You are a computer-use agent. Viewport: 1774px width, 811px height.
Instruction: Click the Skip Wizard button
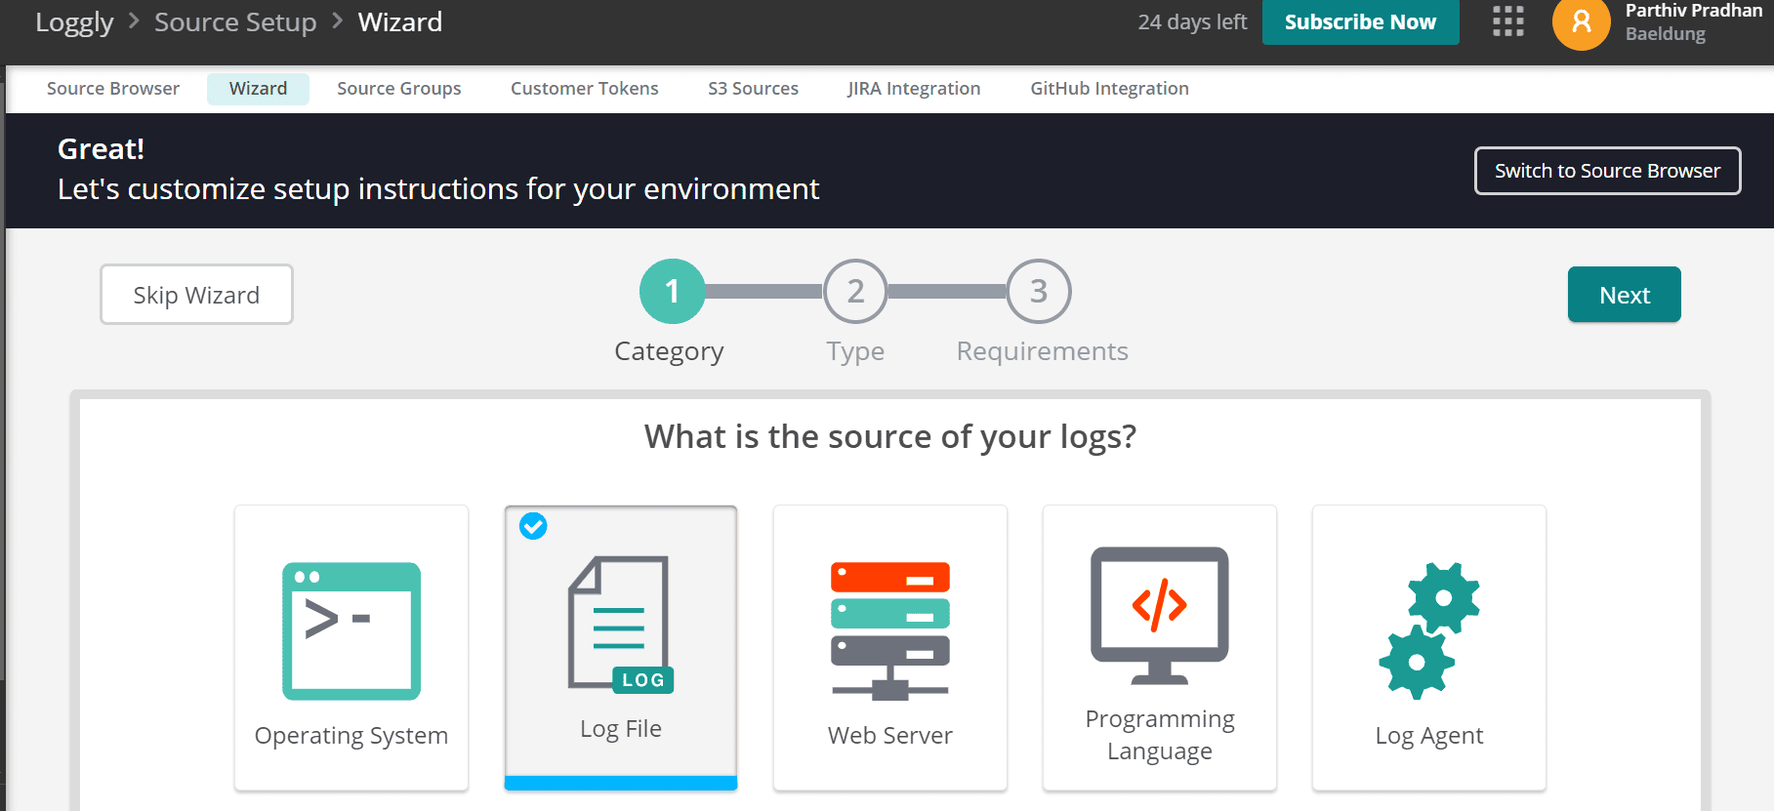(196, 295)
